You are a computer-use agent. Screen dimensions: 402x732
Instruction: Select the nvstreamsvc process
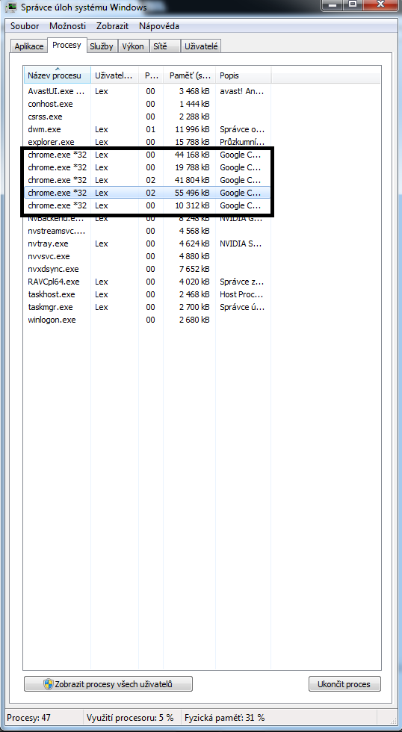tap(147, 231)
